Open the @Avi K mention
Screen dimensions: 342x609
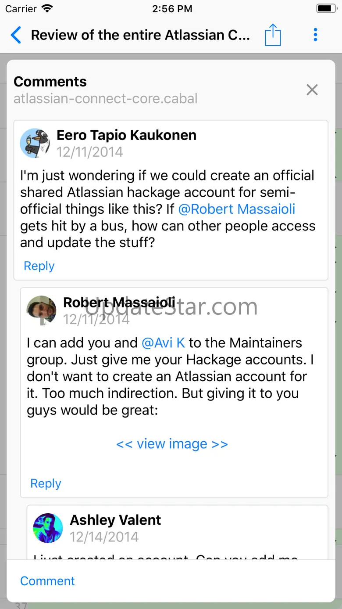(163, 342)
